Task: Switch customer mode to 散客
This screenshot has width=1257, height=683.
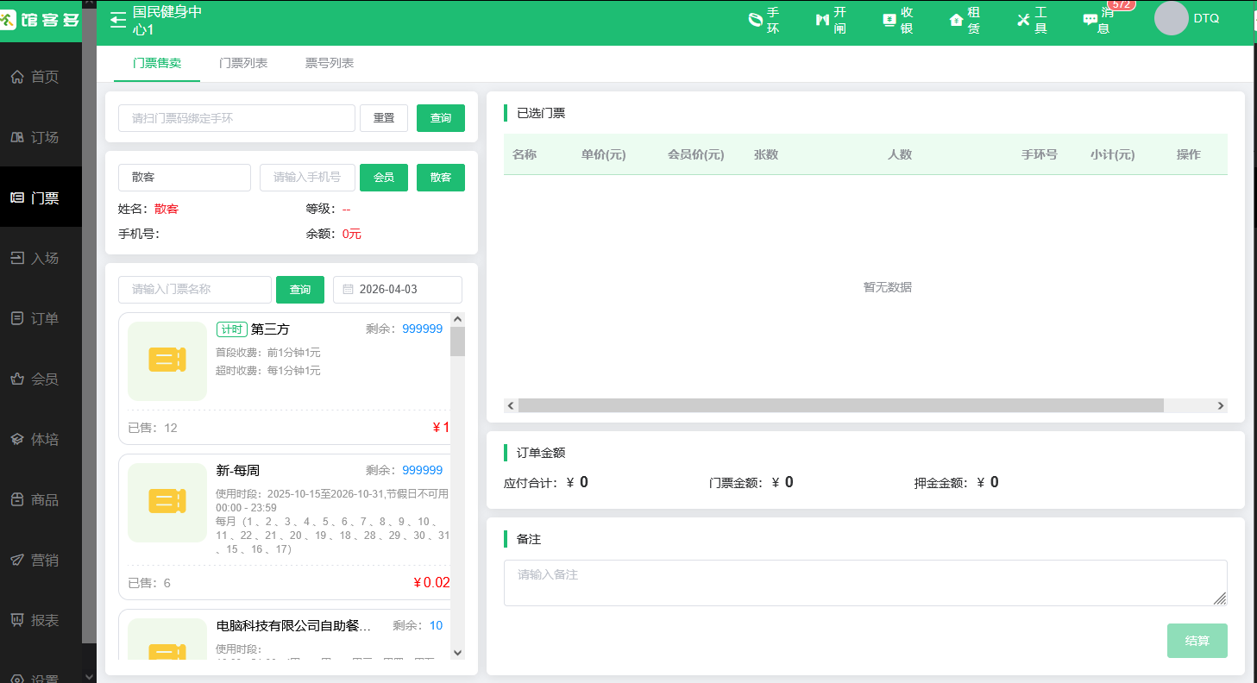Action: click(440, 177)
